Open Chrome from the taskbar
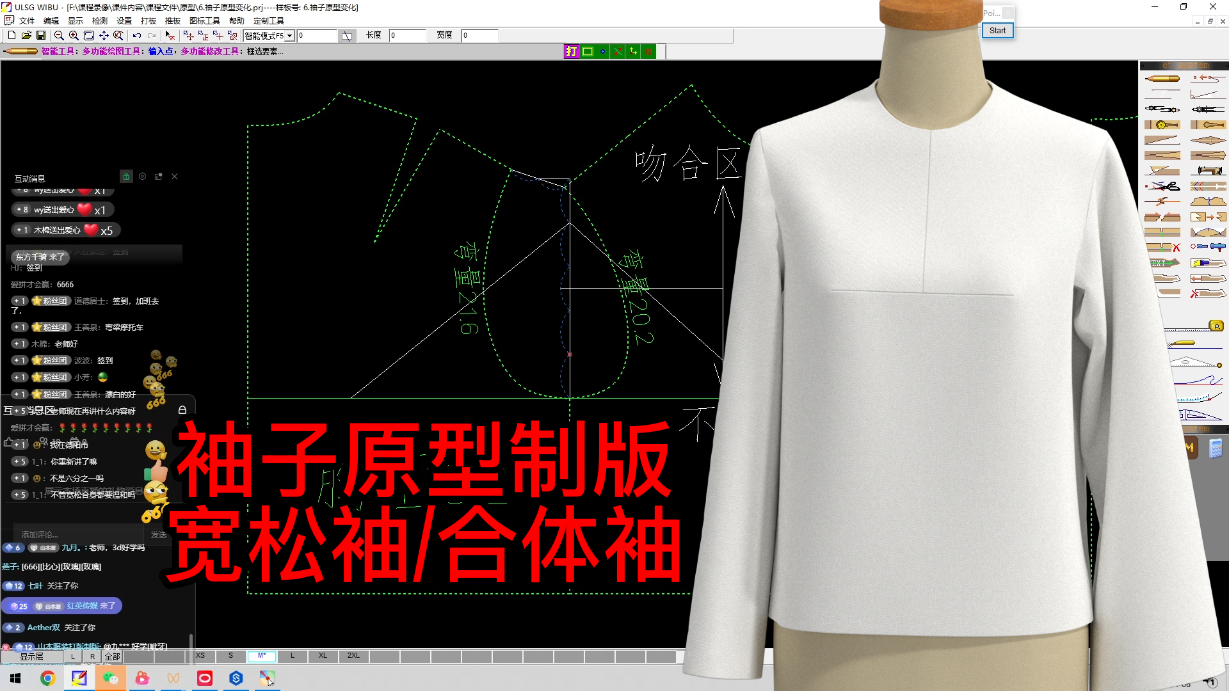This screenshot has height=691, width=1229. point(47,678)
